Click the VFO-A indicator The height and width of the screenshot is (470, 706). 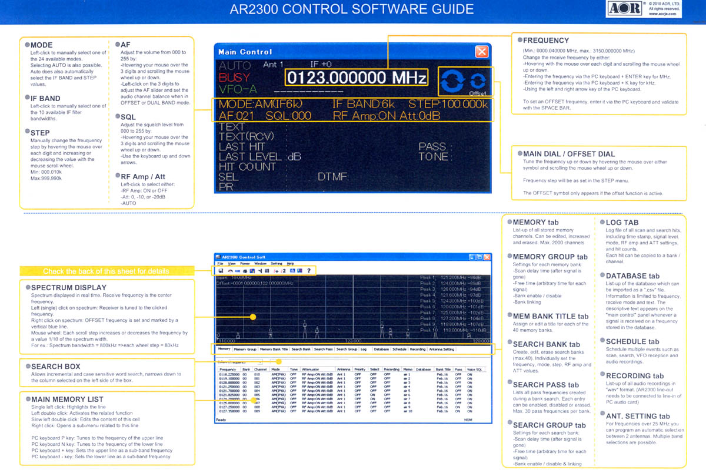tap(237, 89)
